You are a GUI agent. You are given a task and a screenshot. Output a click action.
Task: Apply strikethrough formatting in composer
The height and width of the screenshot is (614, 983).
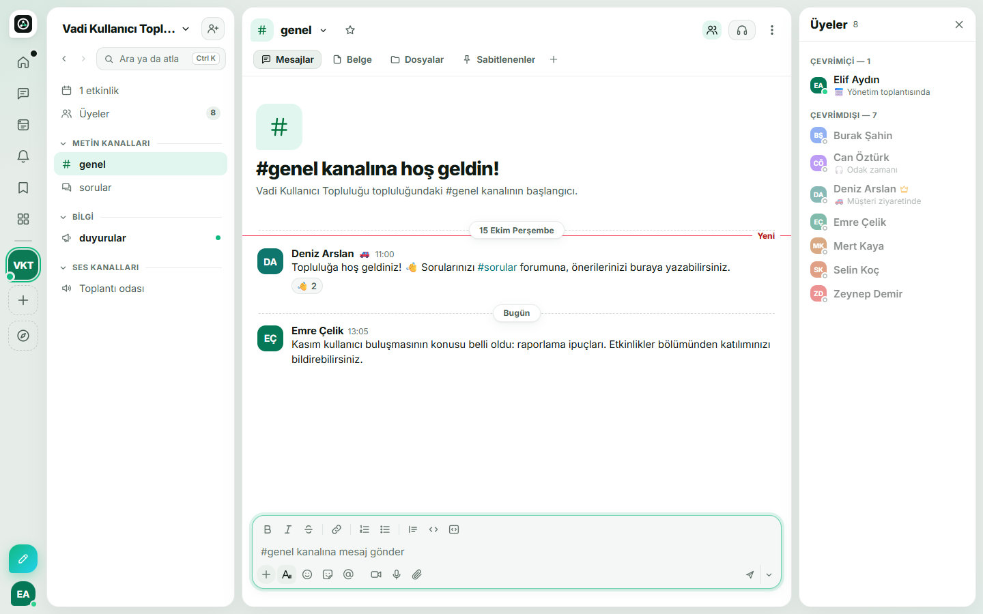(x=309, y=529)
